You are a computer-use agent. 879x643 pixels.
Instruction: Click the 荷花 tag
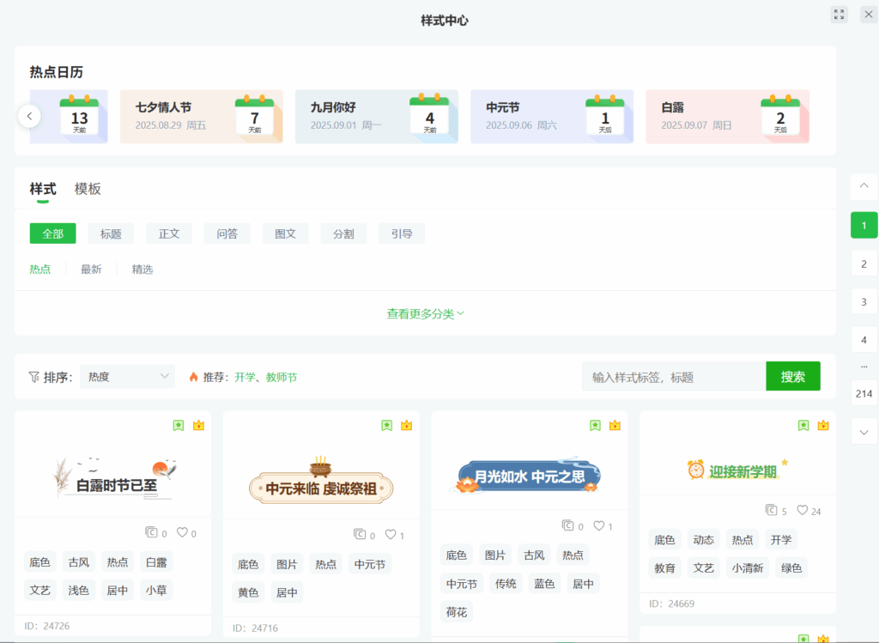pos(457,611)
